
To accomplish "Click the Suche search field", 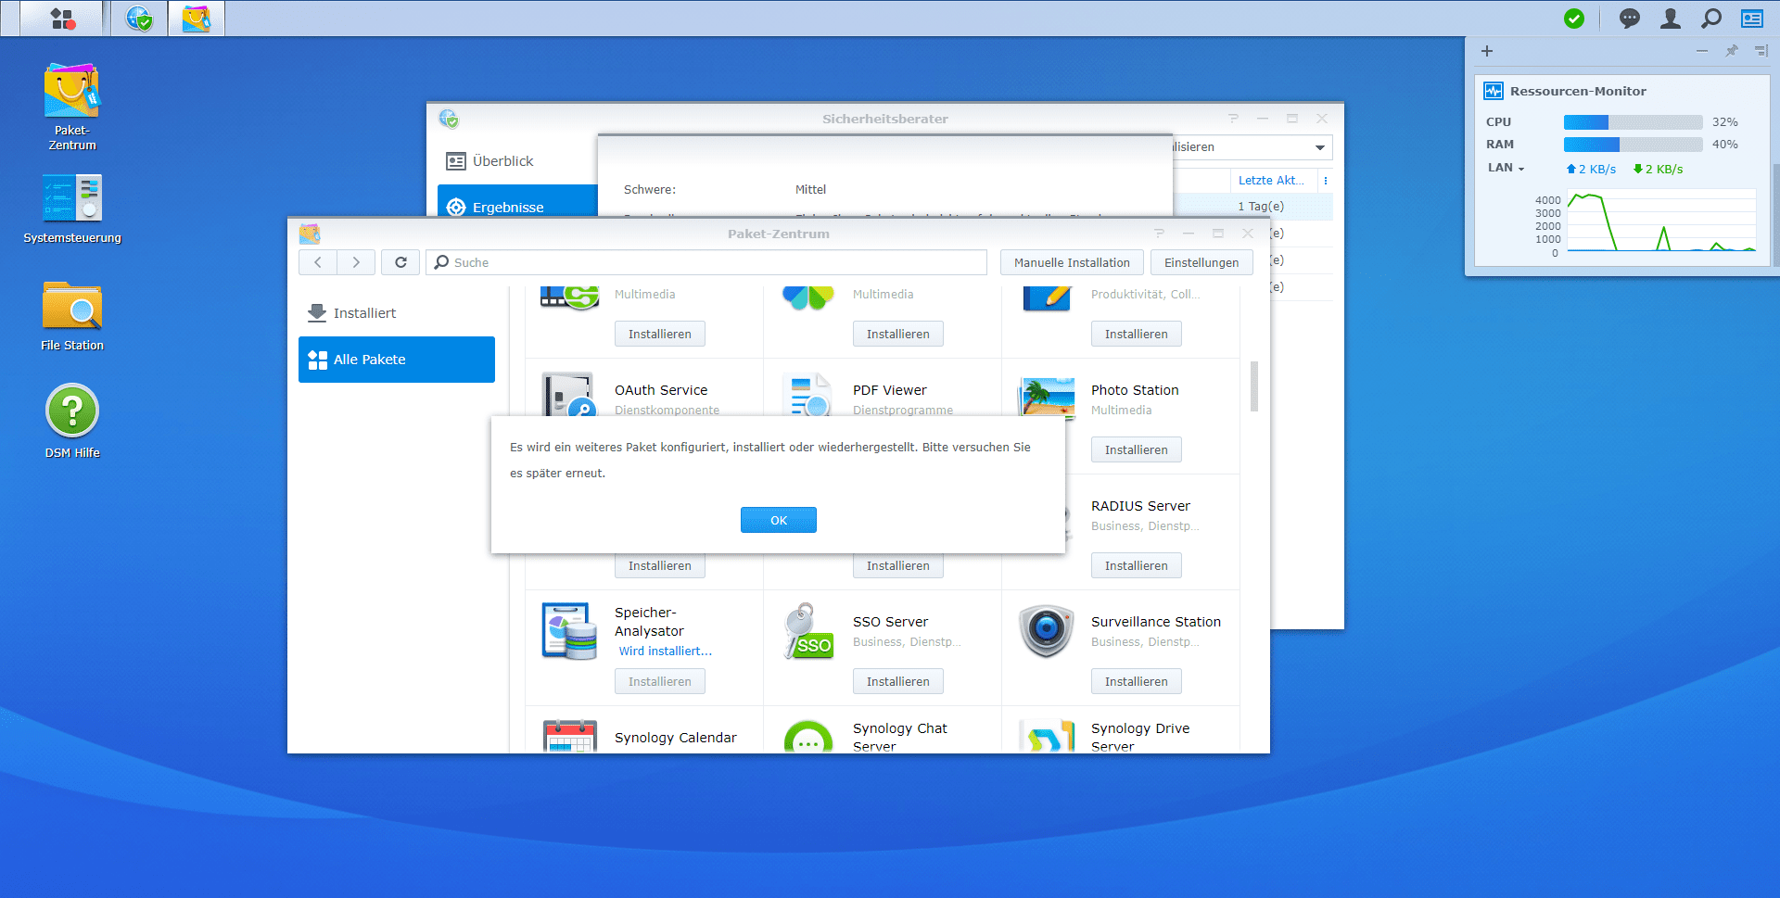I will [706, 262].
